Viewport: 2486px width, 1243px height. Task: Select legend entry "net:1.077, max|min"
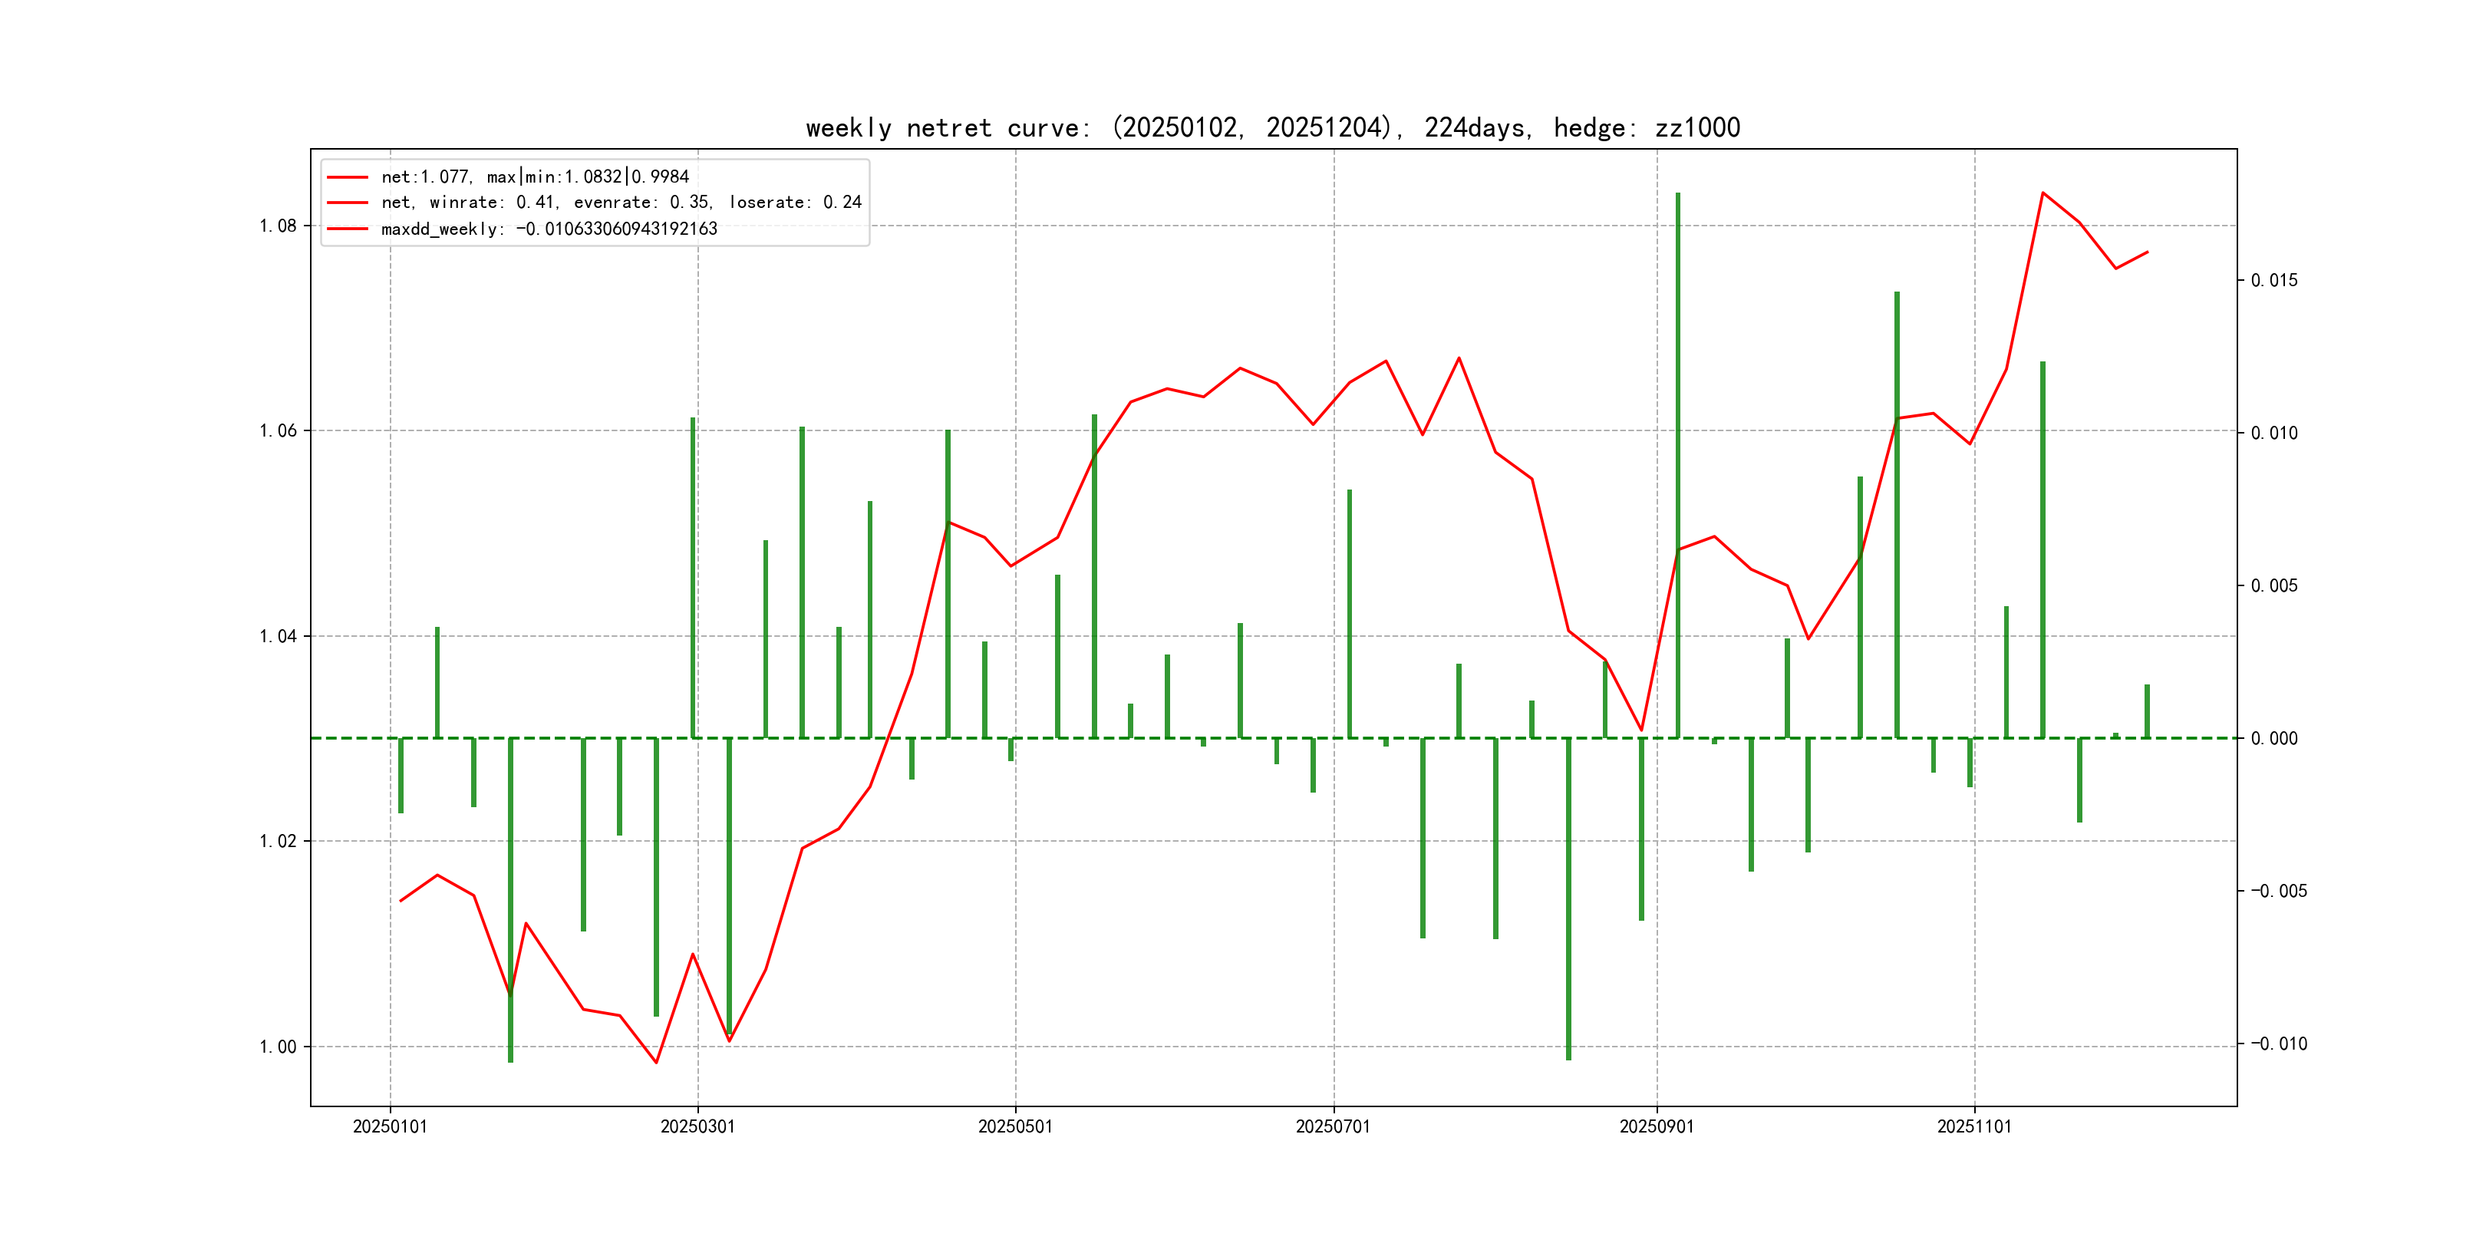535,176
